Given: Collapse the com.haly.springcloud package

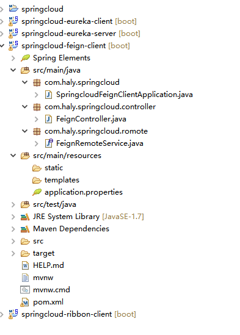Looking at the screenshot, I should (25, 82).
